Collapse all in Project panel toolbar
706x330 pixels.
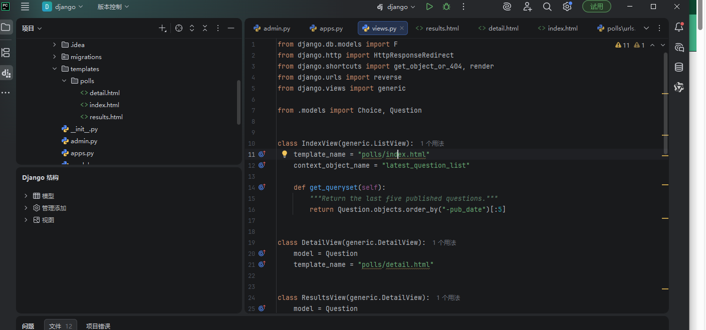click(x=205, y=29)
